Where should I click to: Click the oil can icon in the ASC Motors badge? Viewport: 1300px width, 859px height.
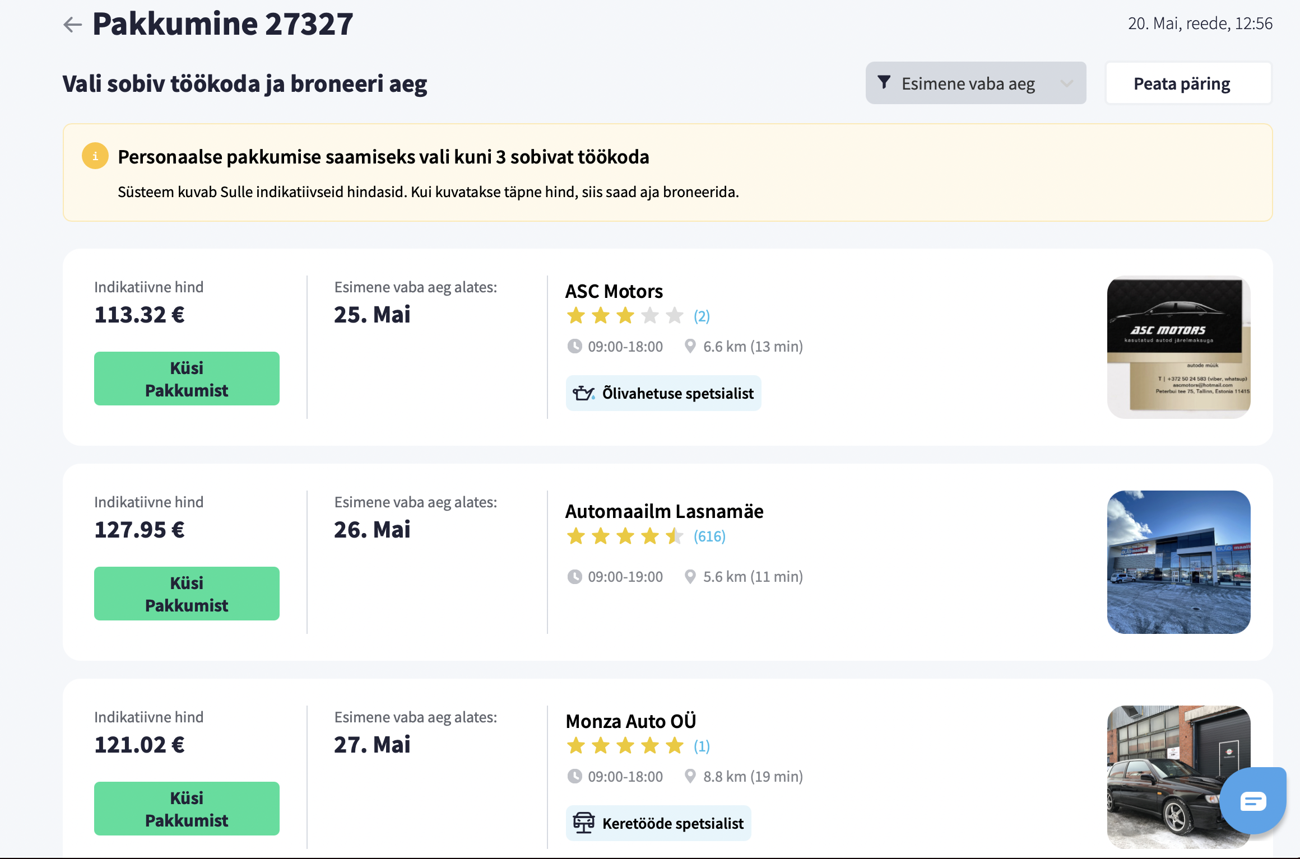tap(583, 393)
